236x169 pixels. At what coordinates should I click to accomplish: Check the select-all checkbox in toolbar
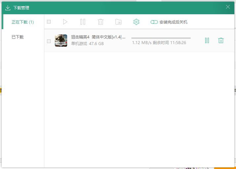[49, 22]
